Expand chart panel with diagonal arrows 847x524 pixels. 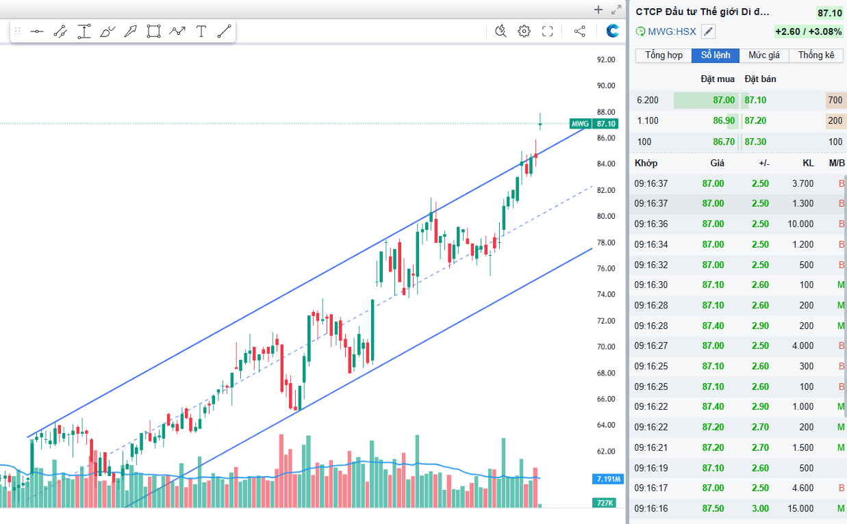616,10
